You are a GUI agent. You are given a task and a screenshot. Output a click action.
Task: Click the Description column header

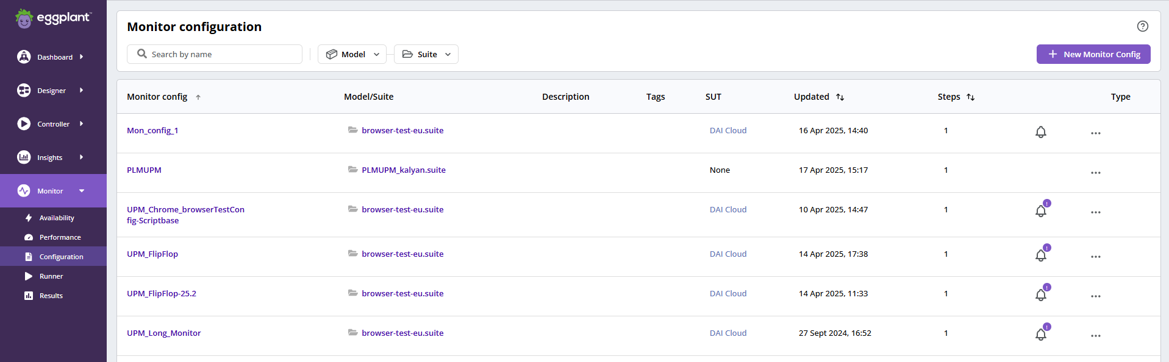(x=566, y=97)
